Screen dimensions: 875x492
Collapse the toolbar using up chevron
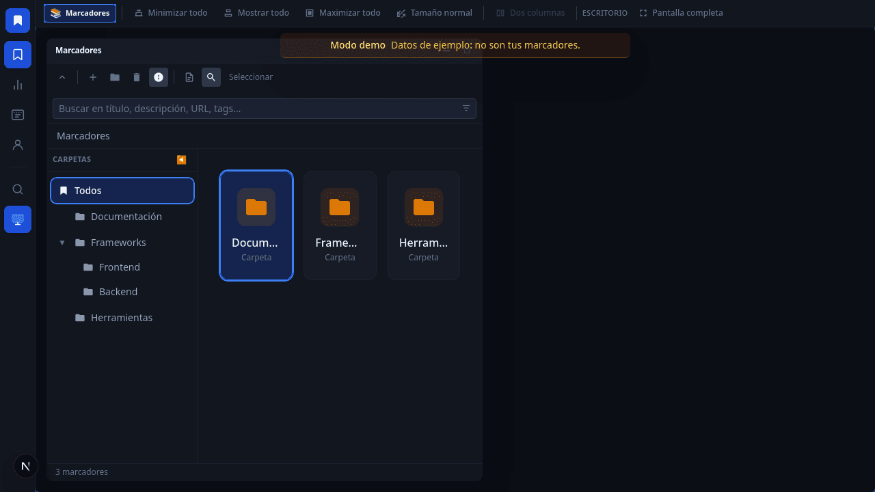[x=62, y=77]
